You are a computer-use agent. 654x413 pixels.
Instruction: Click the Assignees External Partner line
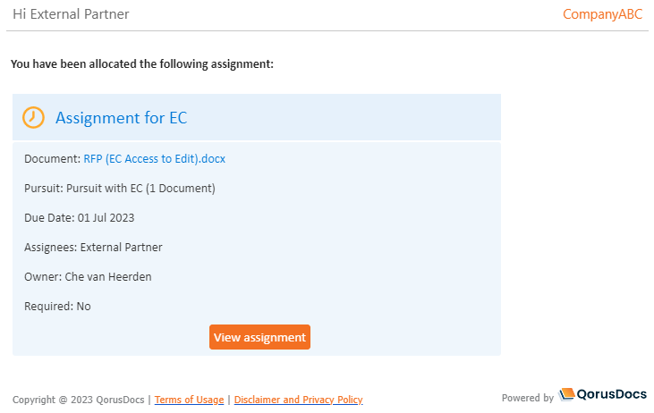pyautogui.click(x=93, y=248)
